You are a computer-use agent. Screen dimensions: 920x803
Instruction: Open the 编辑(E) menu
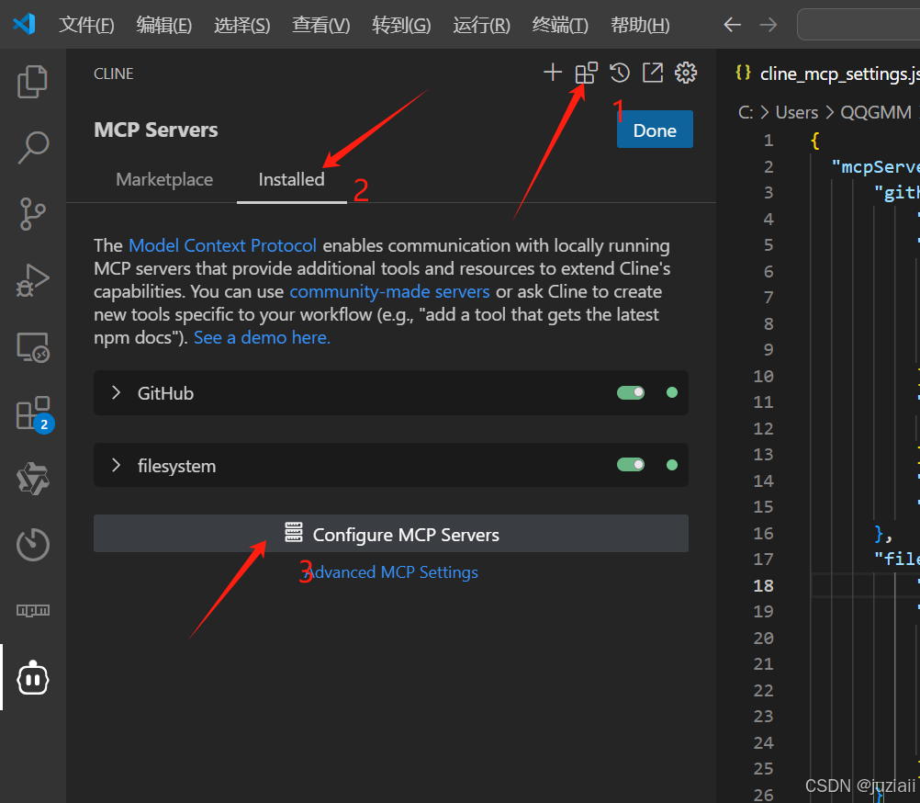coord(163,25)
